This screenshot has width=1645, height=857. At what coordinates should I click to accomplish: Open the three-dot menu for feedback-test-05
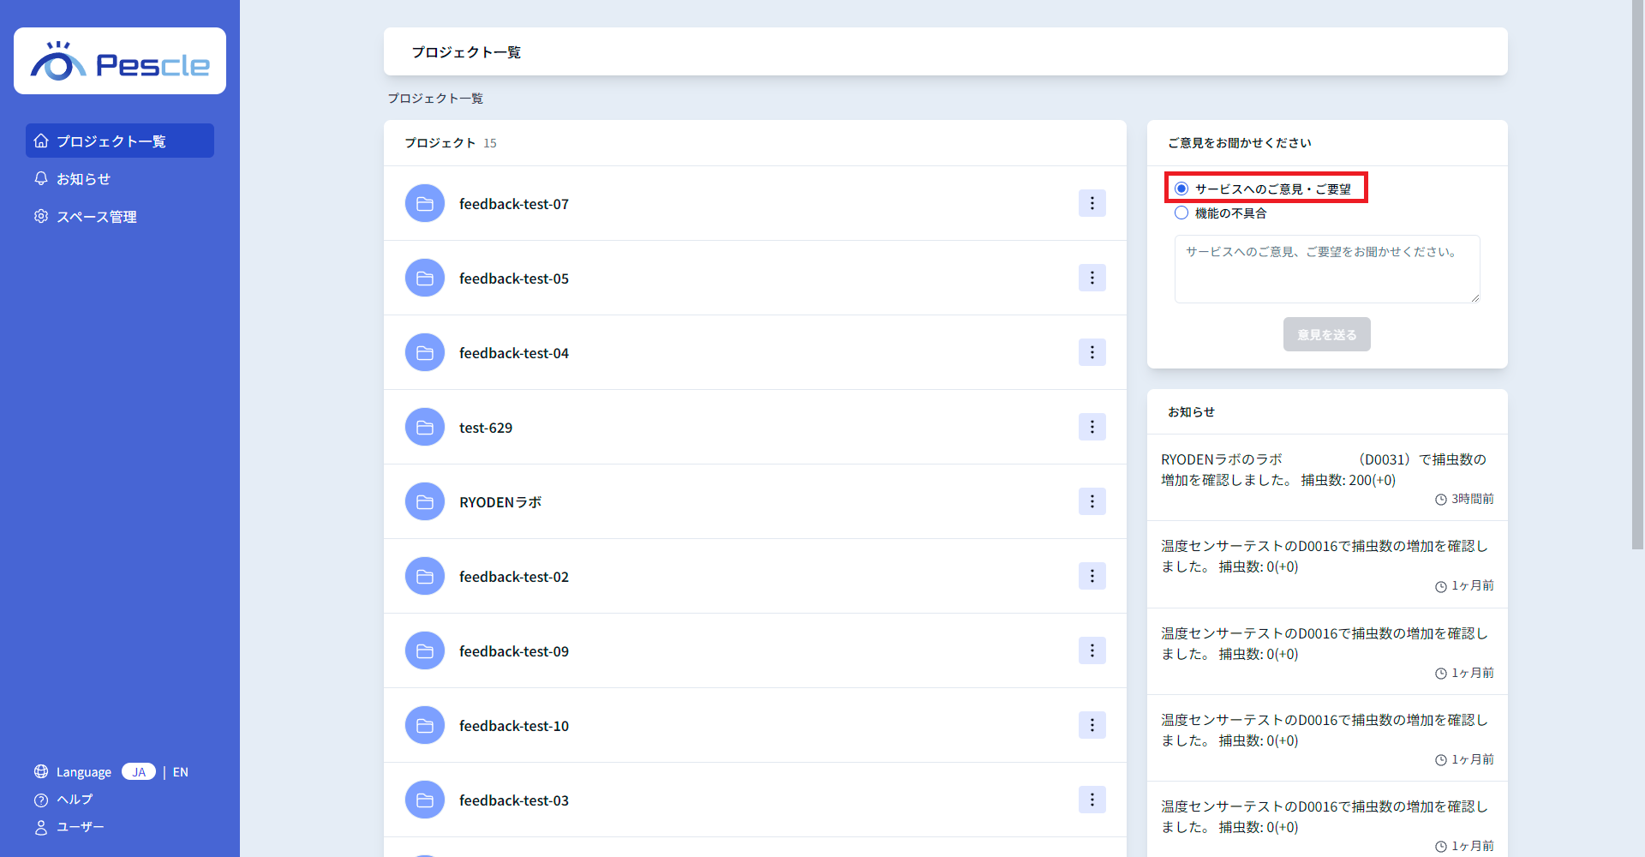[1092, 278]
